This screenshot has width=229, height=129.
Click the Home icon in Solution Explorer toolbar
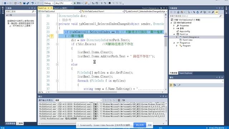click(x=178, y=12)
